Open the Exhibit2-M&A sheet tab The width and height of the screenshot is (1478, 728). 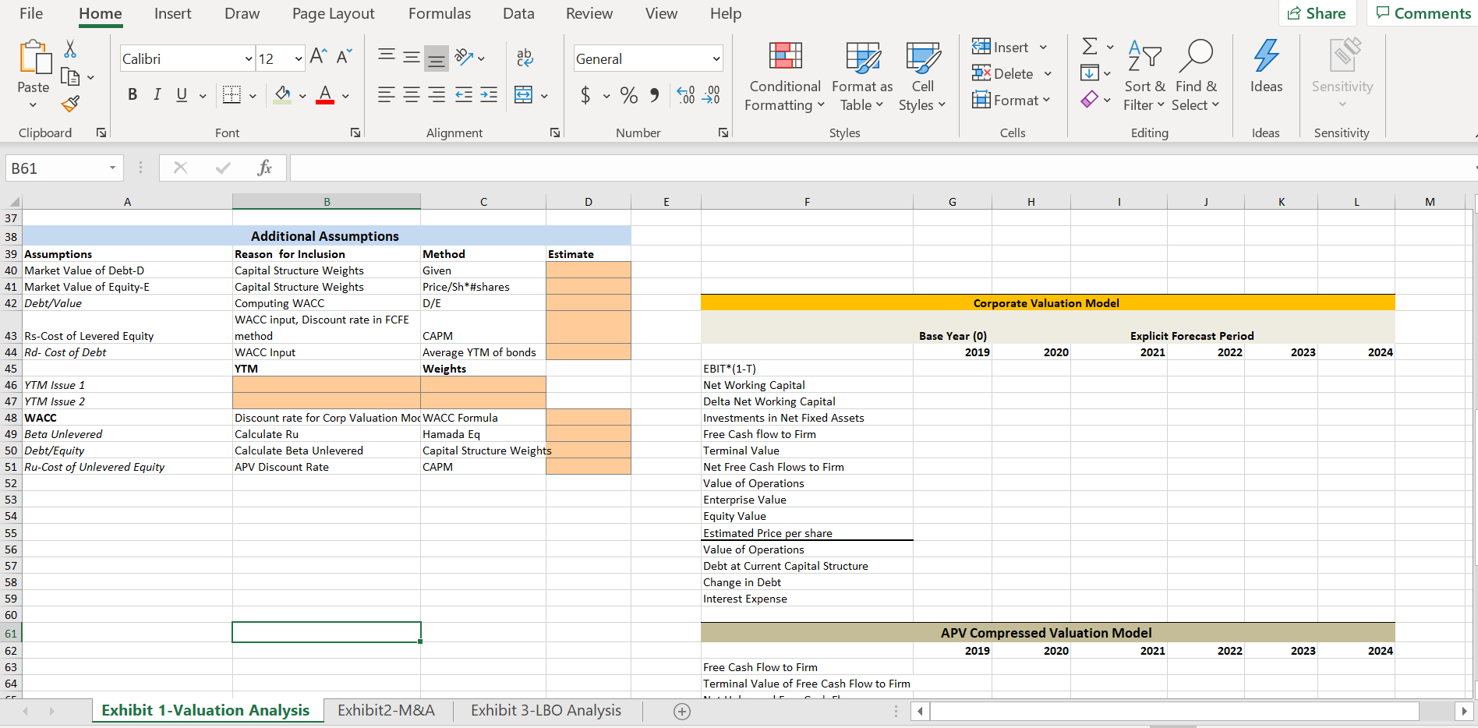386,710
